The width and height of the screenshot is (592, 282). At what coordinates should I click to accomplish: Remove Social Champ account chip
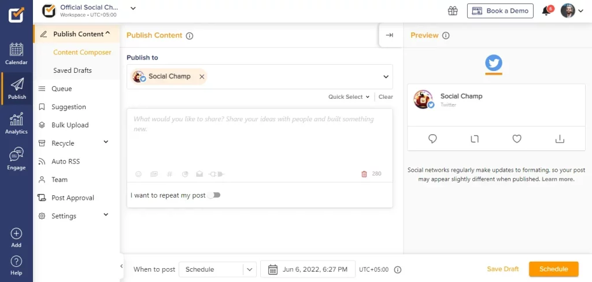point(202,77)
